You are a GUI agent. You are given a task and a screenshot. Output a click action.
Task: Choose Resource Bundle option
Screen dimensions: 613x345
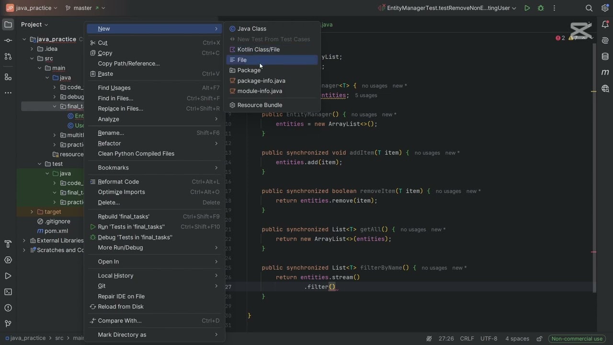coord(272,105)
